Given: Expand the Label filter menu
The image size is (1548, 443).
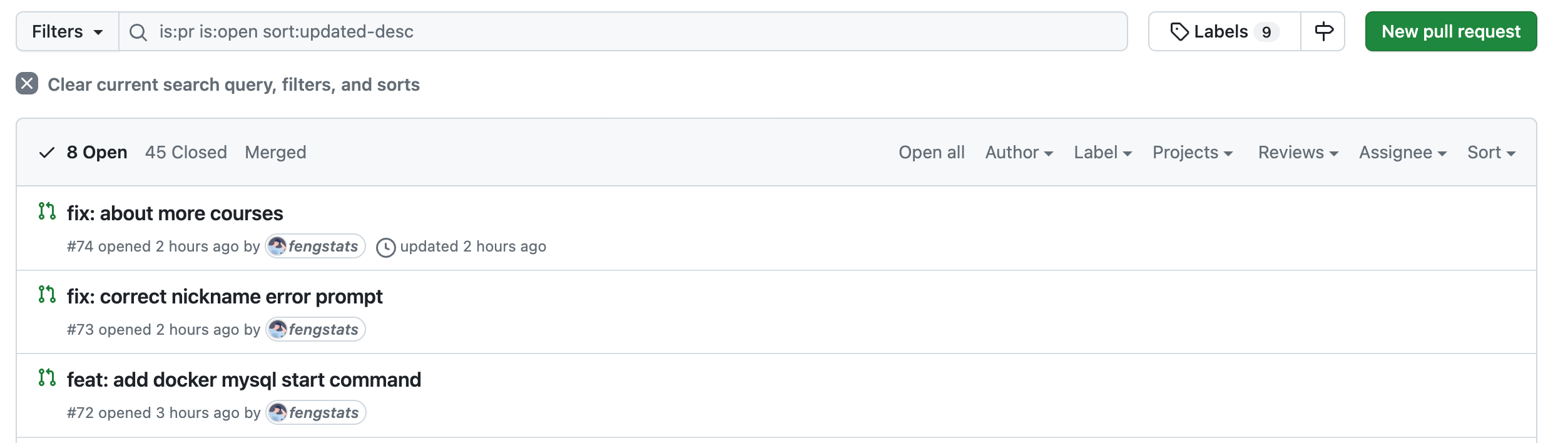Looking at the screenshot, I should pyautogui.click(x=1102, y=153).
